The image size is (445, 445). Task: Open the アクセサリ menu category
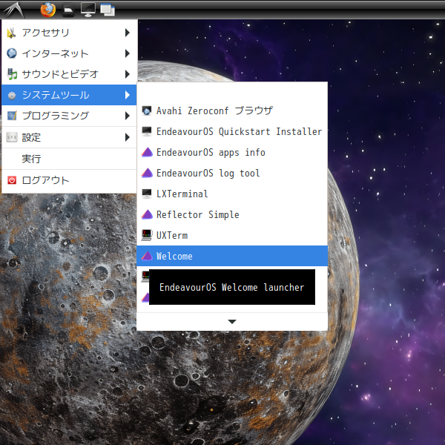pos(69,33)
